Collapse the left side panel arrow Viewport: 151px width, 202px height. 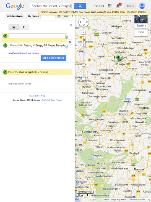72,16
